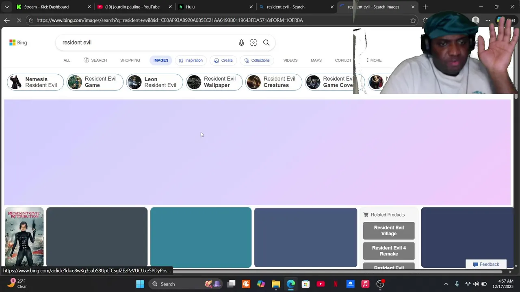The height and width of the screenshot is (292, 520).
Task: Click Leon Resident Evil suggestion chip
Action: point(155,82)
